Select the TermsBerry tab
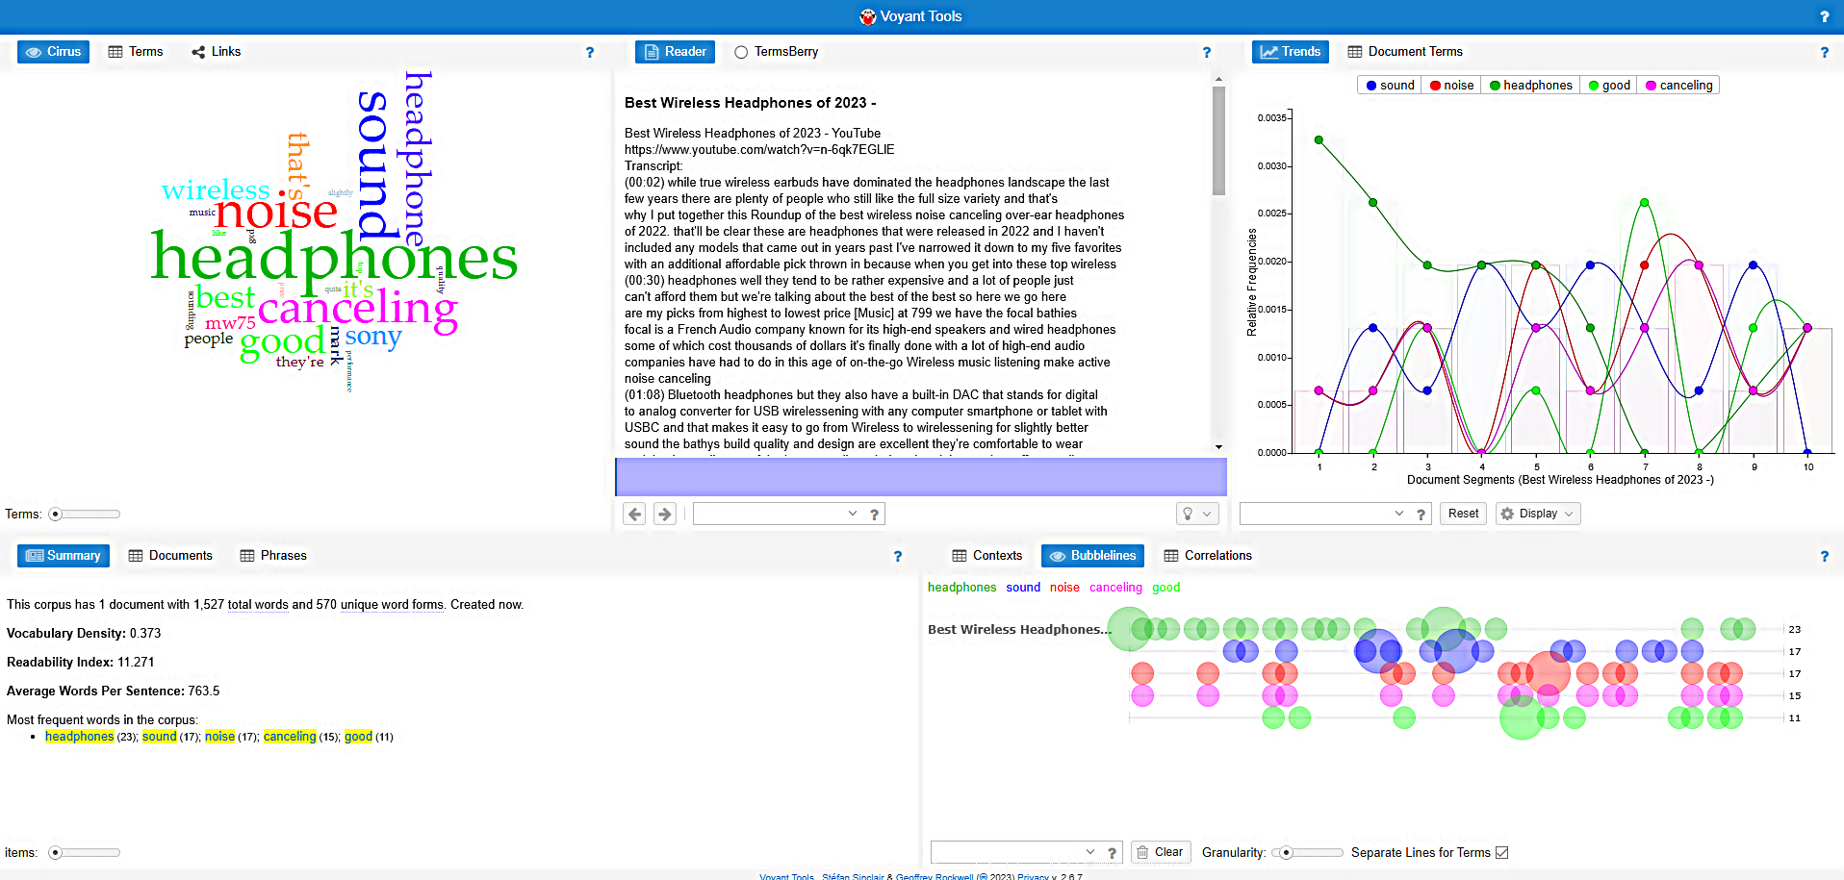This screenshot has height=880, width=1844. pyautogui.click(x=776, y=52)
